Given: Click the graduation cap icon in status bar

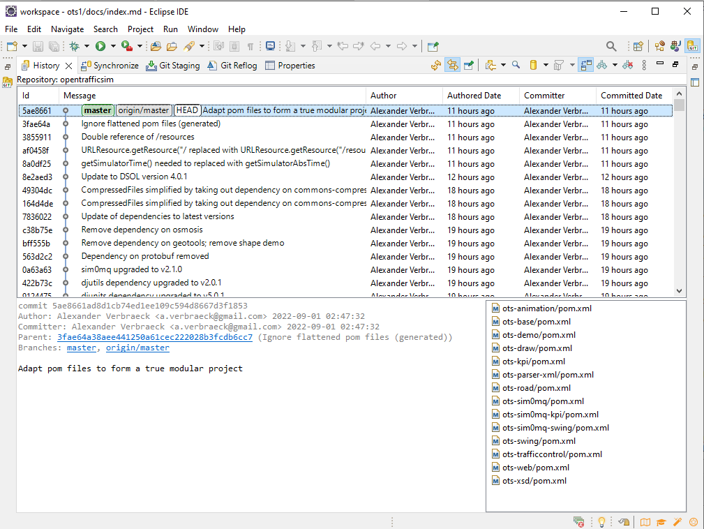Looking at the screenshot, I should tap(661, 522).
